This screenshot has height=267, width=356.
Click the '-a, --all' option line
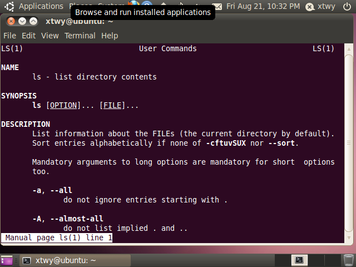(52, 190)
